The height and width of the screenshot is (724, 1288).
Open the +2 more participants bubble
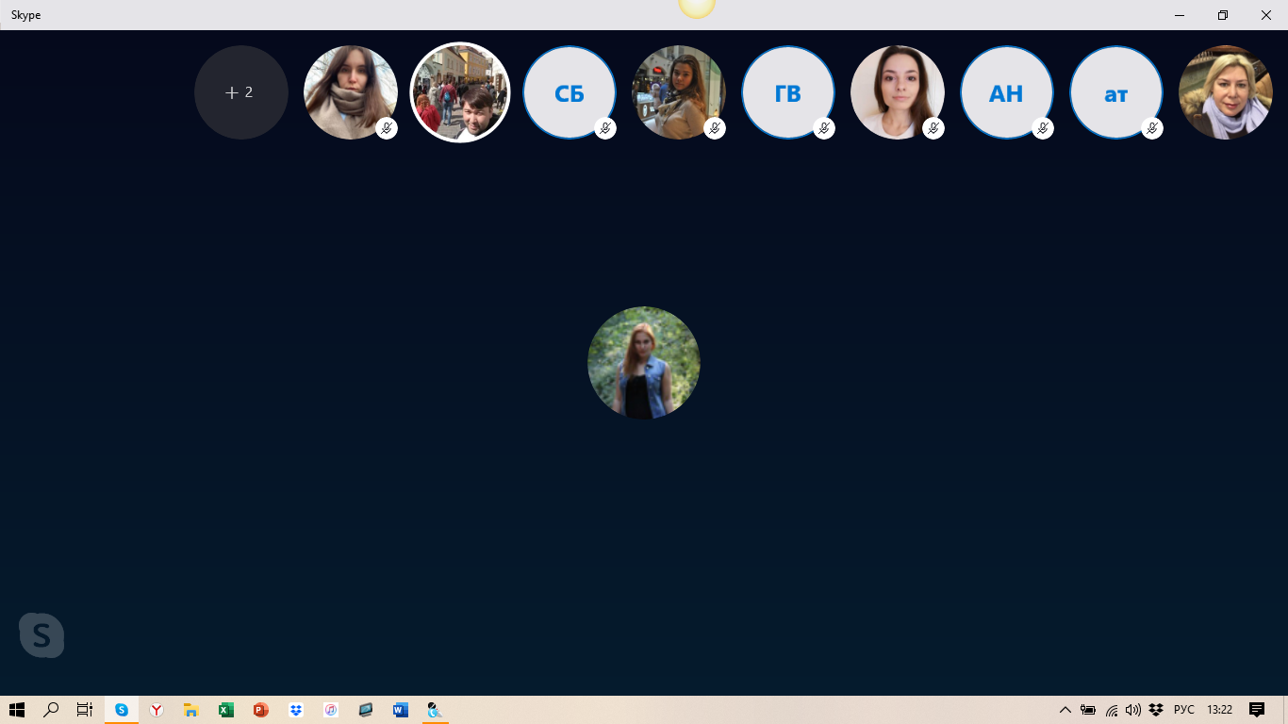[240, 92]
